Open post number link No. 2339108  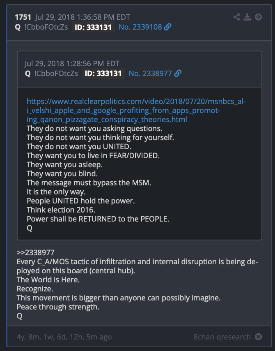[x=140, y=27]
